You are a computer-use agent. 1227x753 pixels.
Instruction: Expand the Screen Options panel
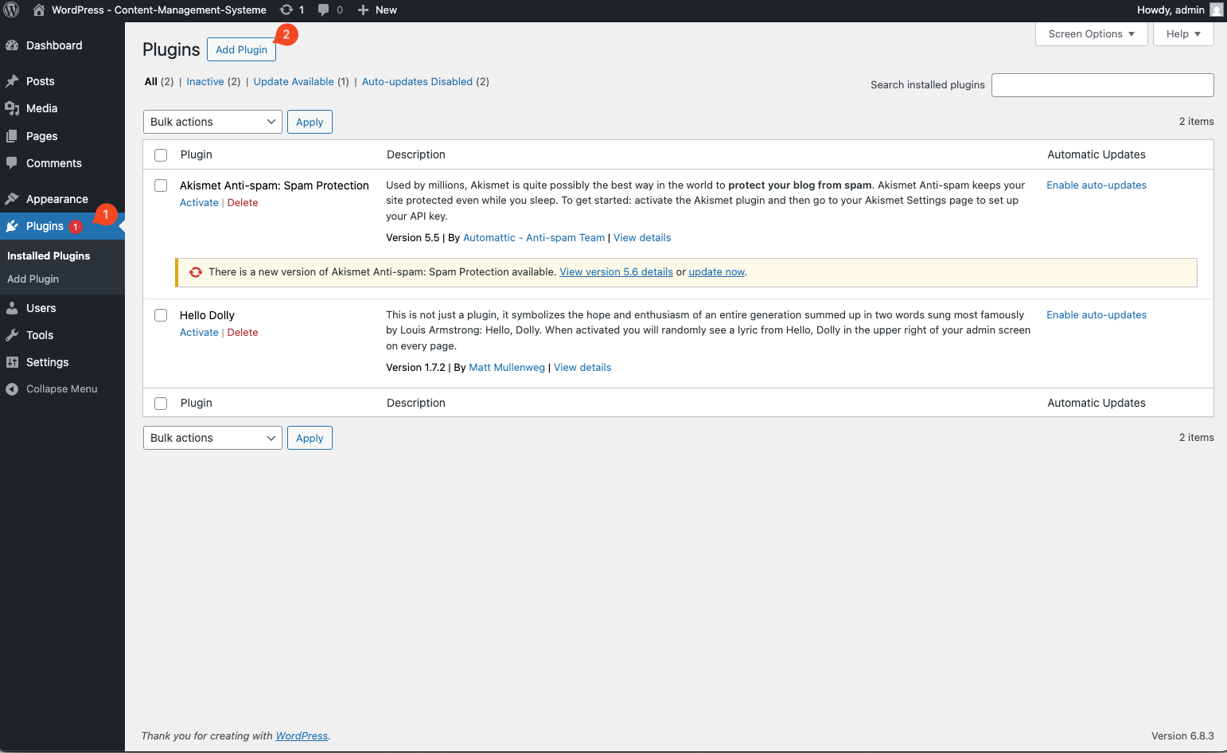coord(1091,34)
